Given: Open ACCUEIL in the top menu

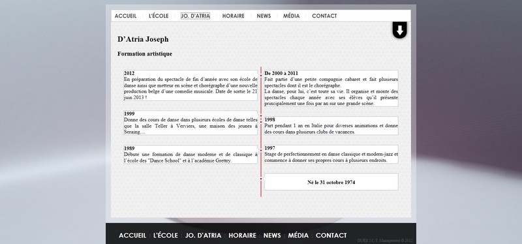Looking at the screenshot, I should click(x=125, y=16).
